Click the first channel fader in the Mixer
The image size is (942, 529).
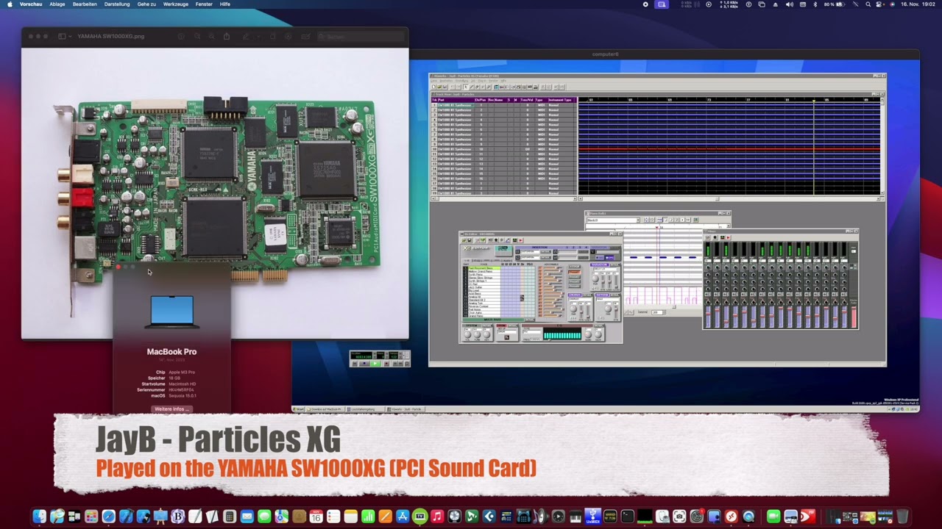tap(708, 314)
